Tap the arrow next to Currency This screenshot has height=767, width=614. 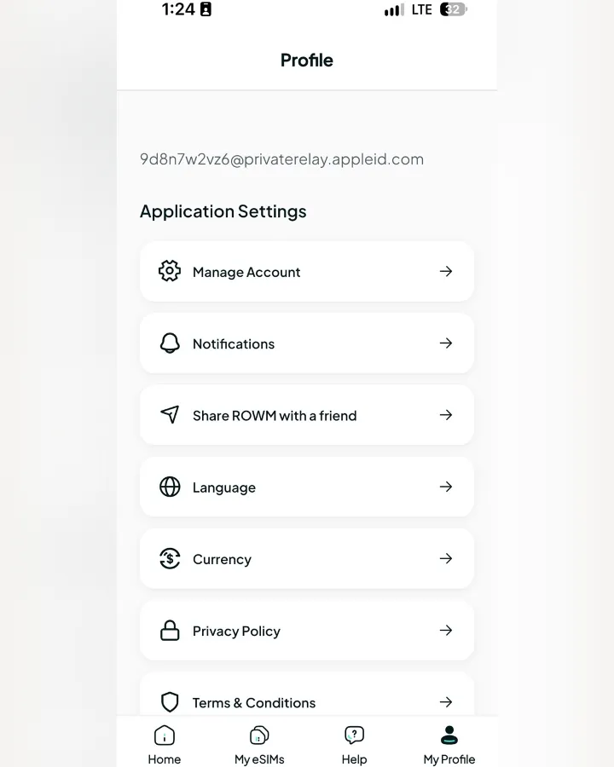pyautogui.click(x=445, y=558)
